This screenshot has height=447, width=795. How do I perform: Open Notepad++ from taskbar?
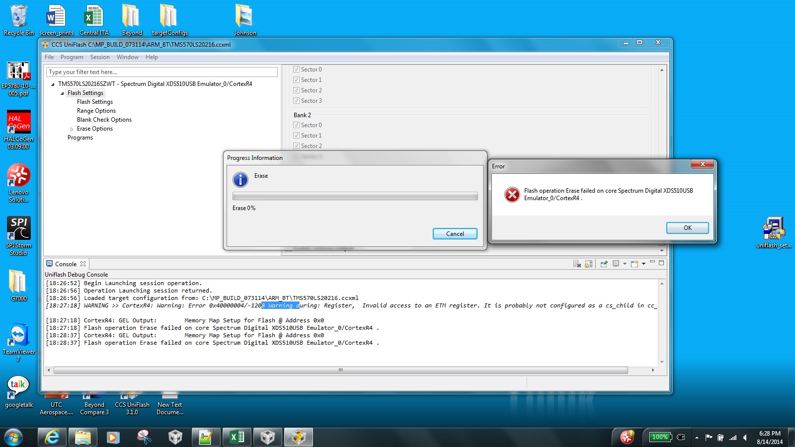click(x=206, y=437)
